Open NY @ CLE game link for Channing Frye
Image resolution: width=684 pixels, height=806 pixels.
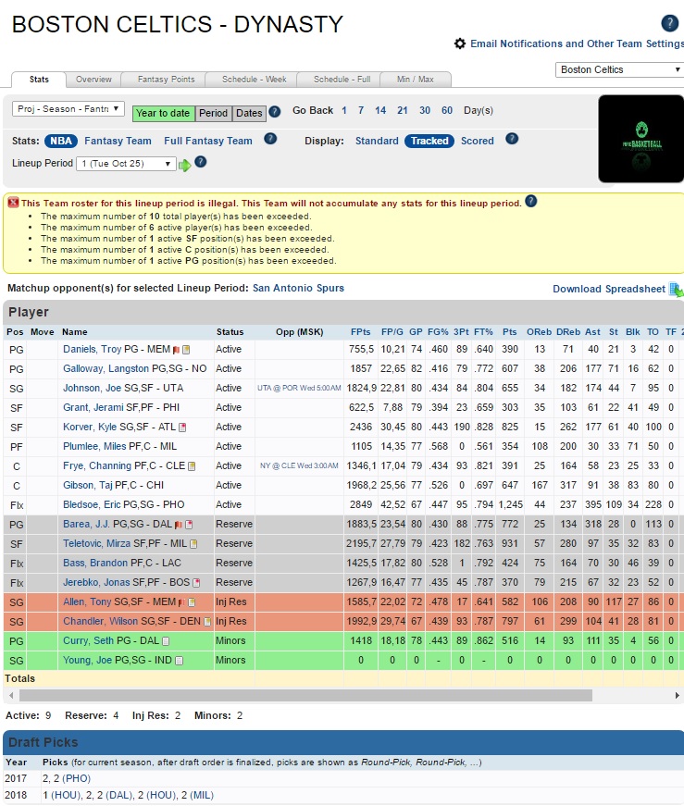(299, 465)
